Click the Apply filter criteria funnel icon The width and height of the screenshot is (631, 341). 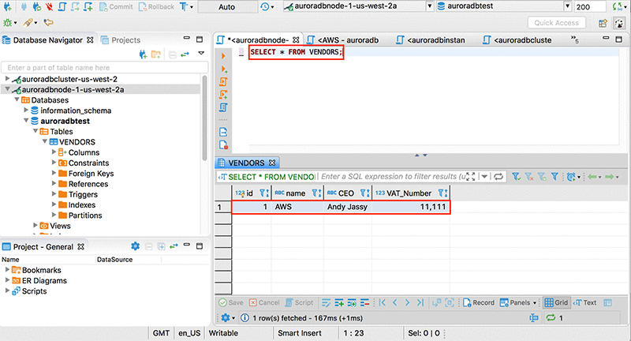pyautogui.click(x=516, y=176)
